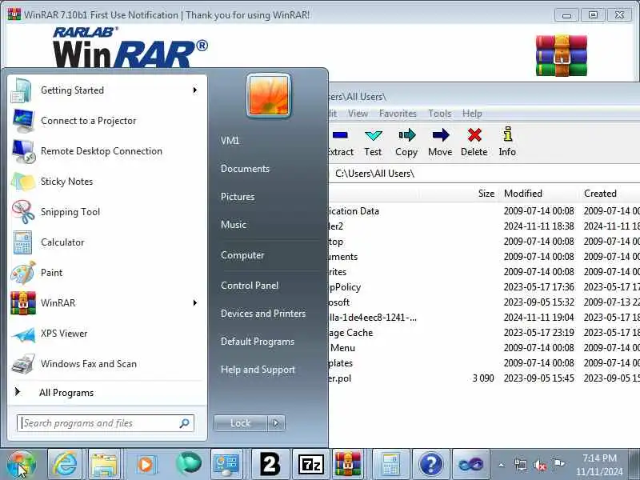The height and width of the screenshot is (480, 640).
Task: Open Devices and Printers
Action: [x=263, y=314]
